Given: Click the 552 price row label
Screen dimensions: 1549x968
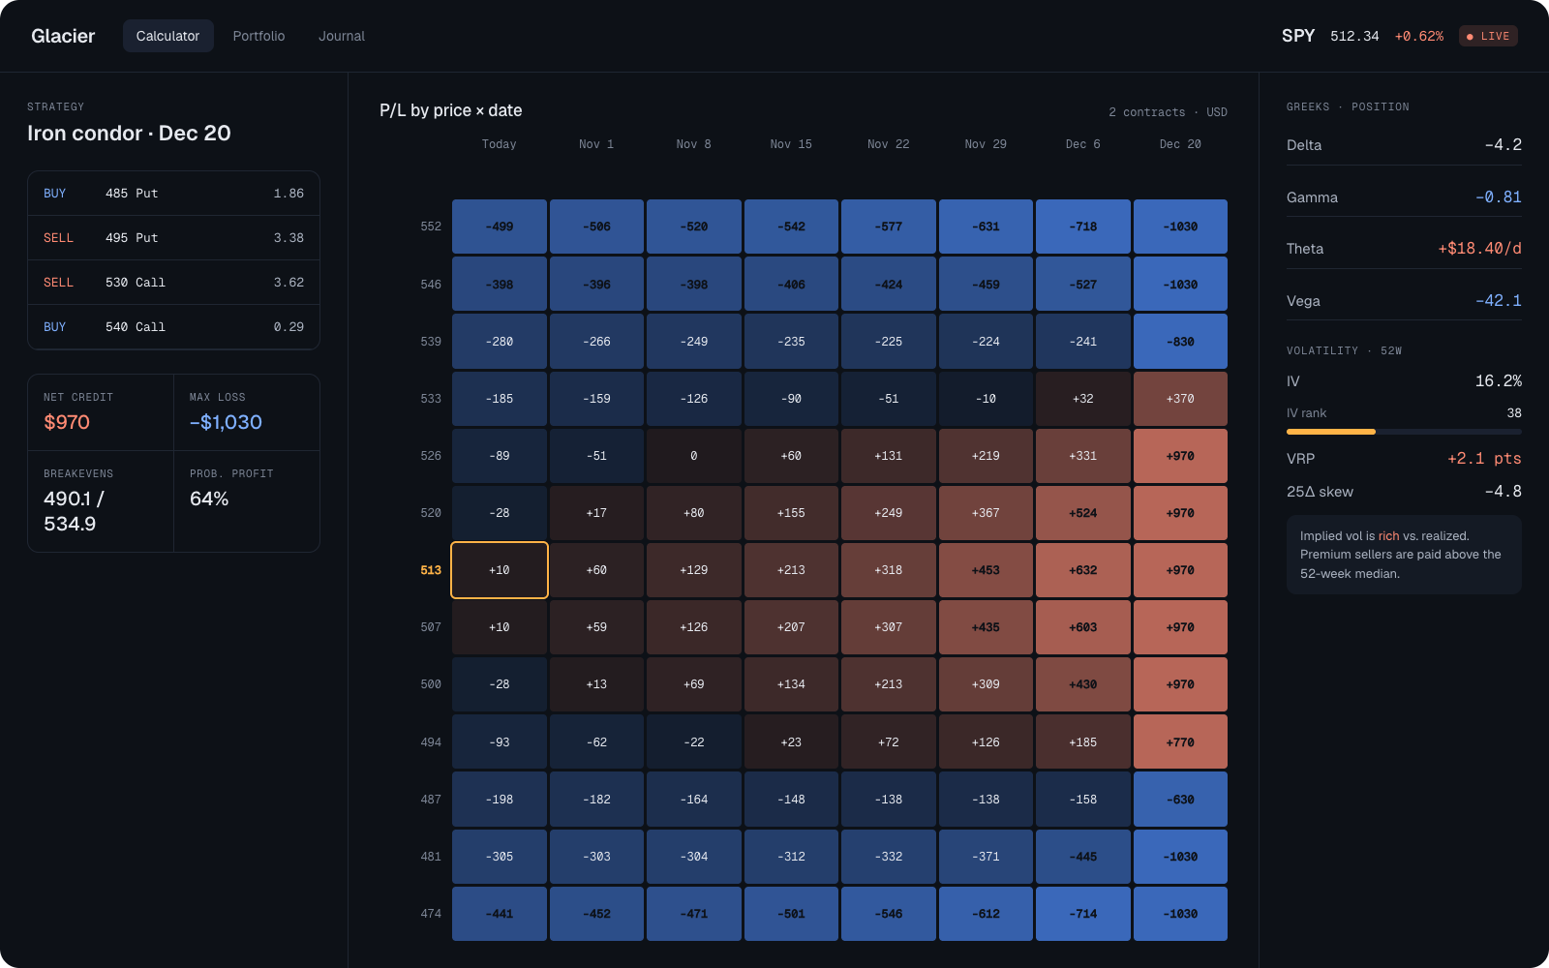Looking at the screenshot, I should pos(431,227).
